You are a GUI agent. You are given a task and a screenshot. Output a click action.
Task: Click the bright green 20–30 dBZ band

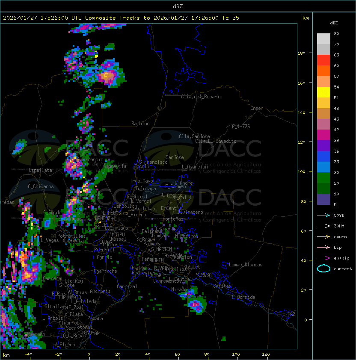tap(323, 178)
